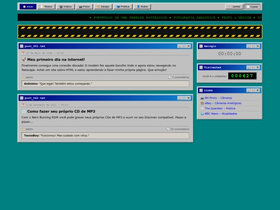This screenshot has width=280, height=210.
Task: Click the pencil icon in post_001 footer
Action: click(x=23, y=77)
